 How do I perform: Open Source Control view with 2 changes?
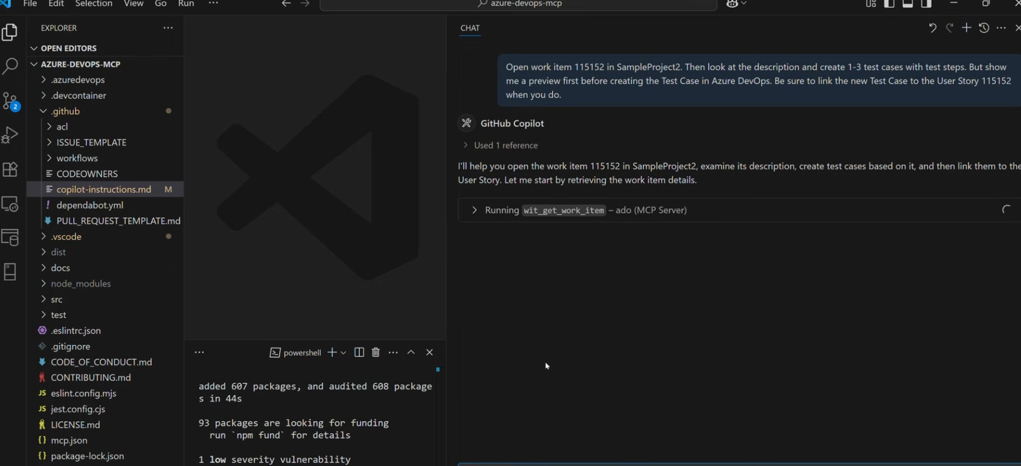click(x=10, y=101)
